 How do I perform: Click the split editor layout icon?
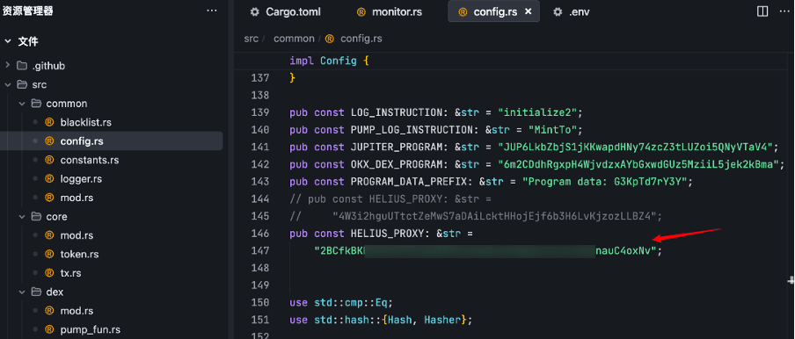[762, 11]
